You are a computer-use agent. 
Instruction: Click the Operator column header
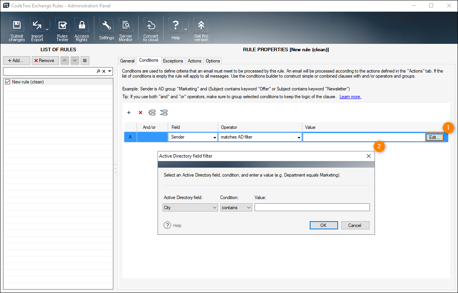tap(260, 127)
